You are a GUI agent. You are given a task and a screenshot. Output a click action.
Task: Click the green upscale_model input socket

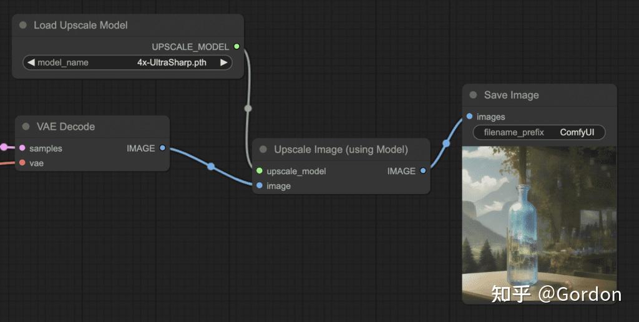coord(260,171)
